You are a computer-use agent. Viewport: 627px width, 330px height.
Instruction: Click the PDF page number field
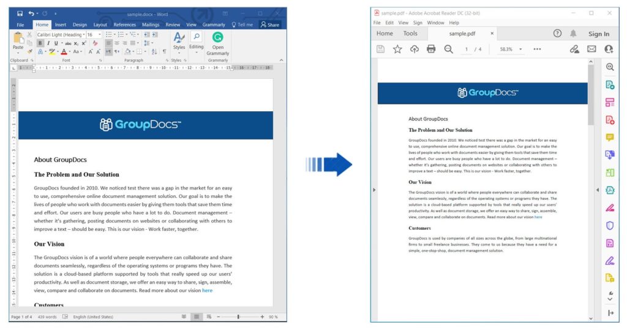click(467, 49)
